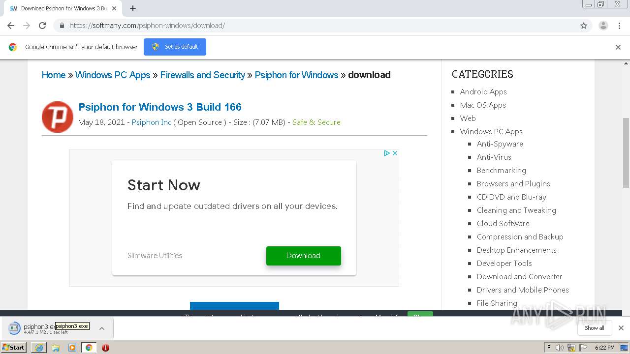
Task: Click Safe & Secure text
Action: [x=316, y=122]
